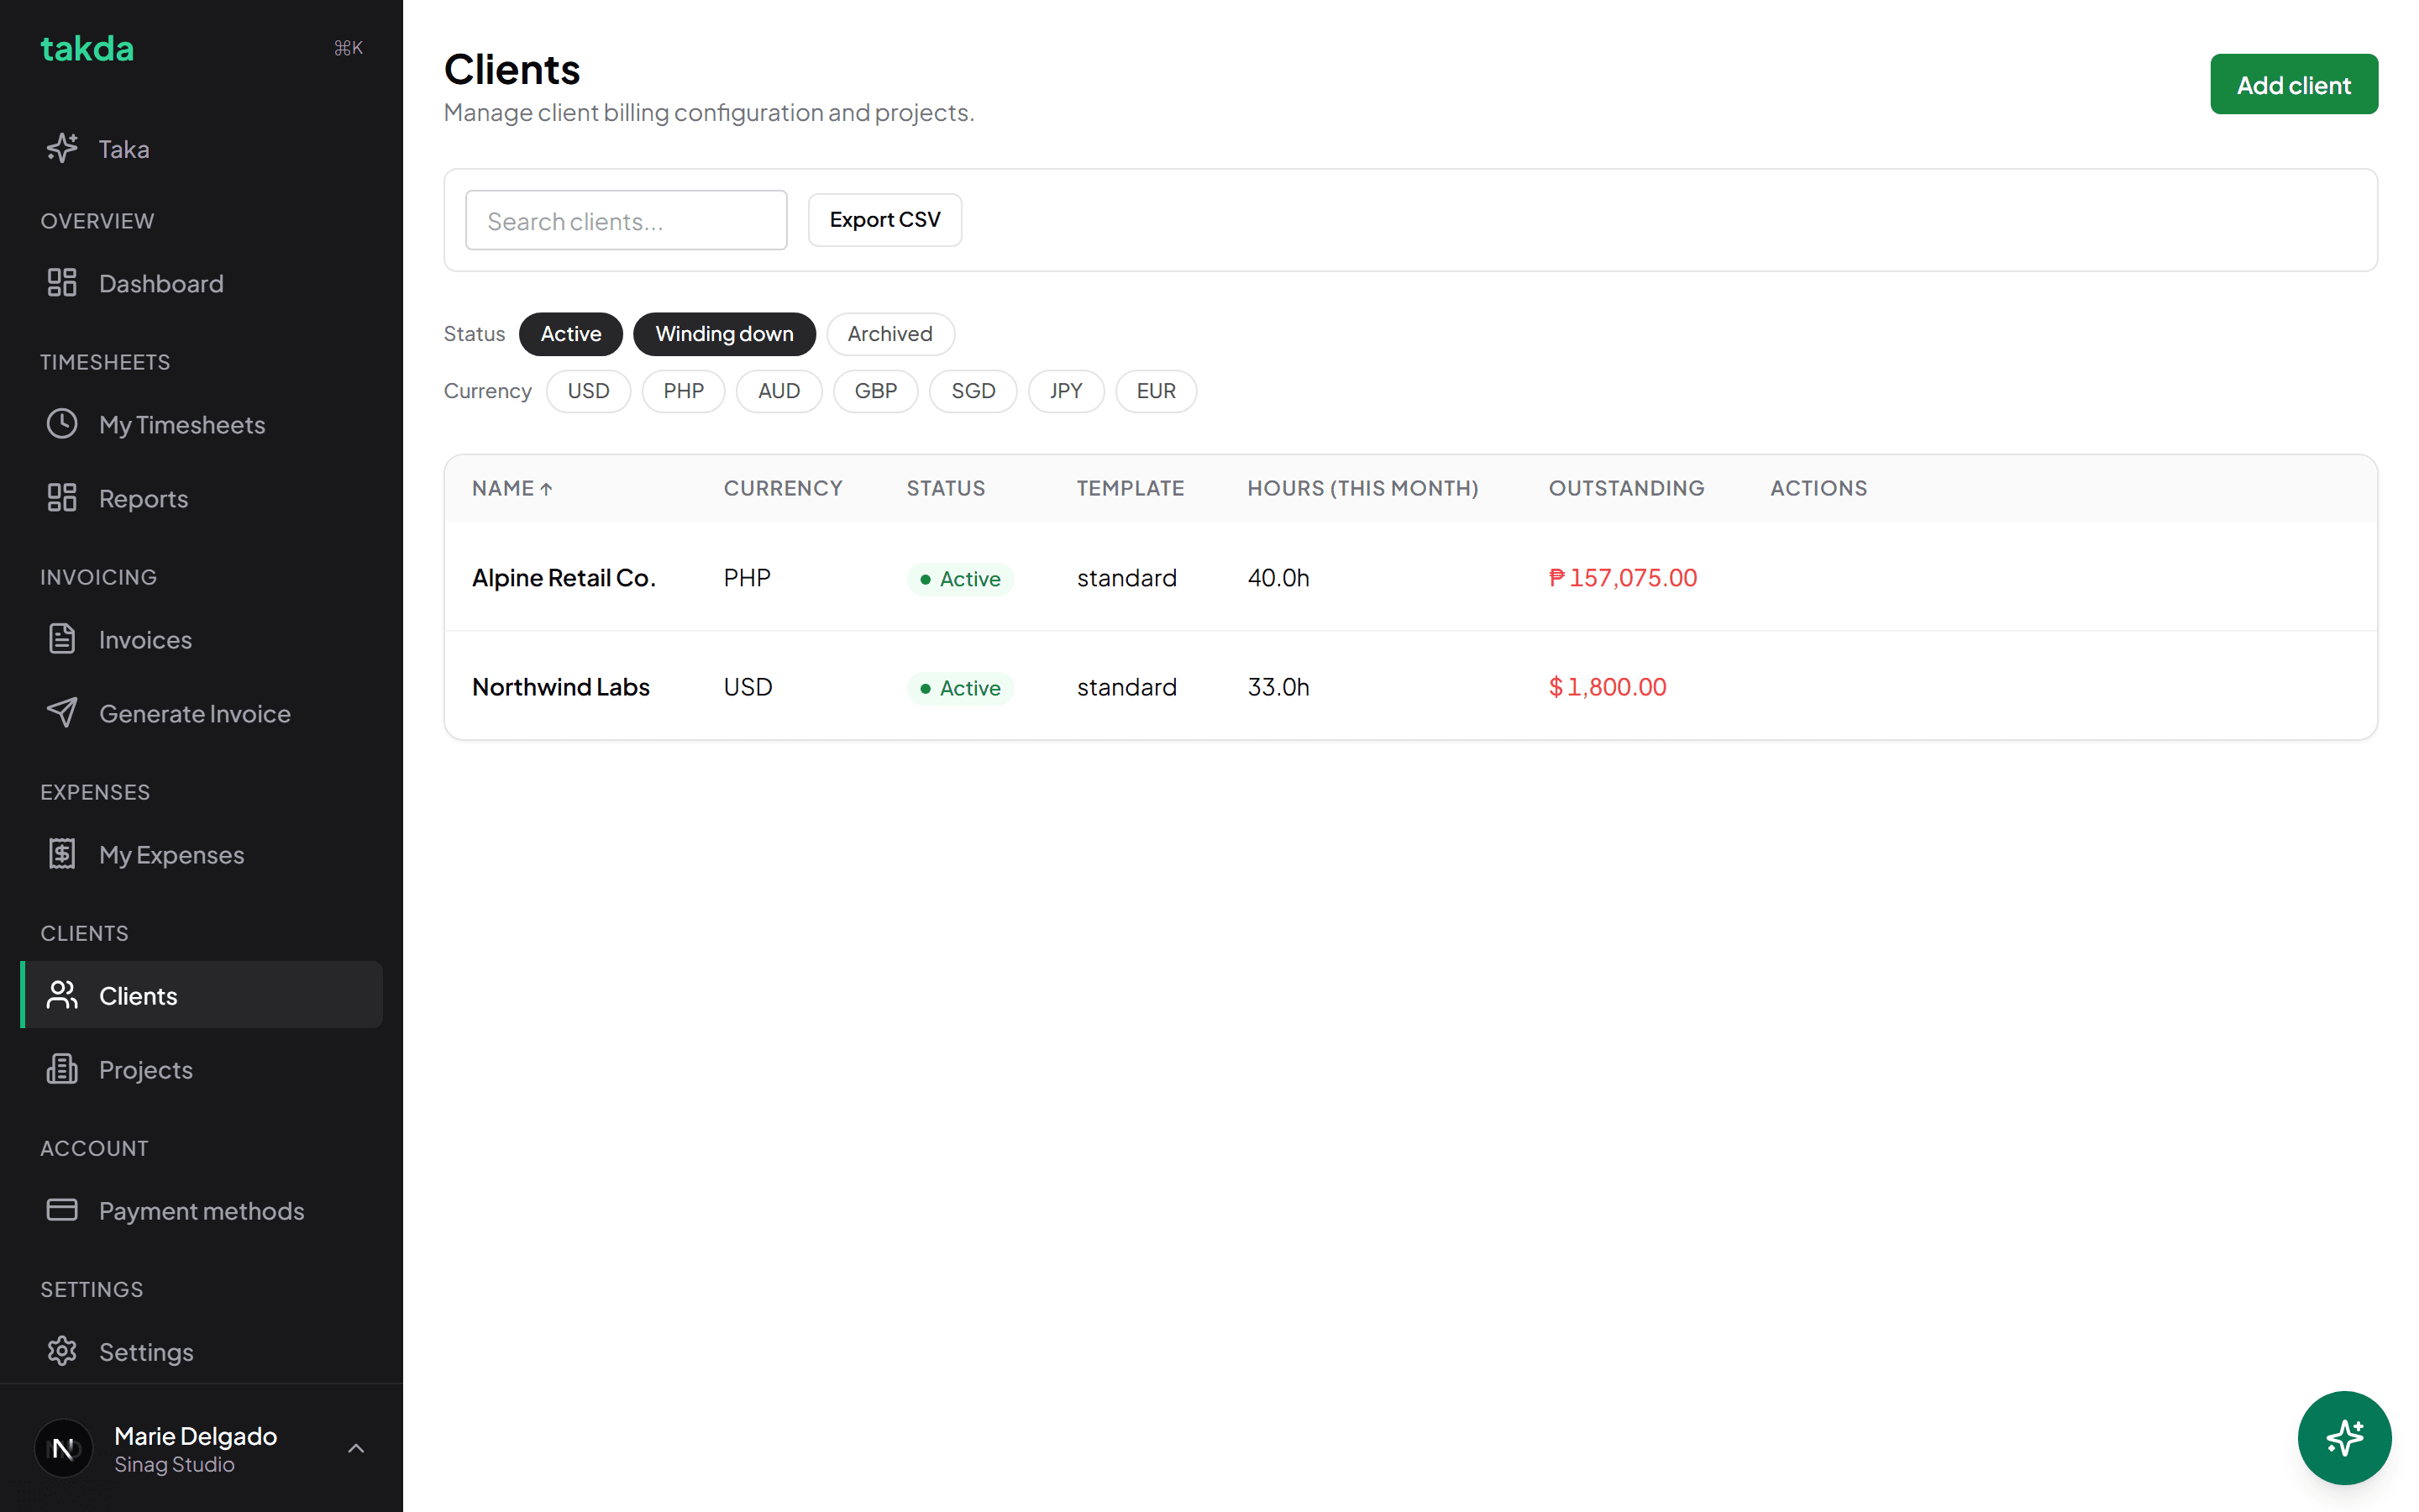Image resolution: width=2419 pixels, height=1512 pixels.
Task: Toggle the PHP currency filter
Action: [683, 391]
